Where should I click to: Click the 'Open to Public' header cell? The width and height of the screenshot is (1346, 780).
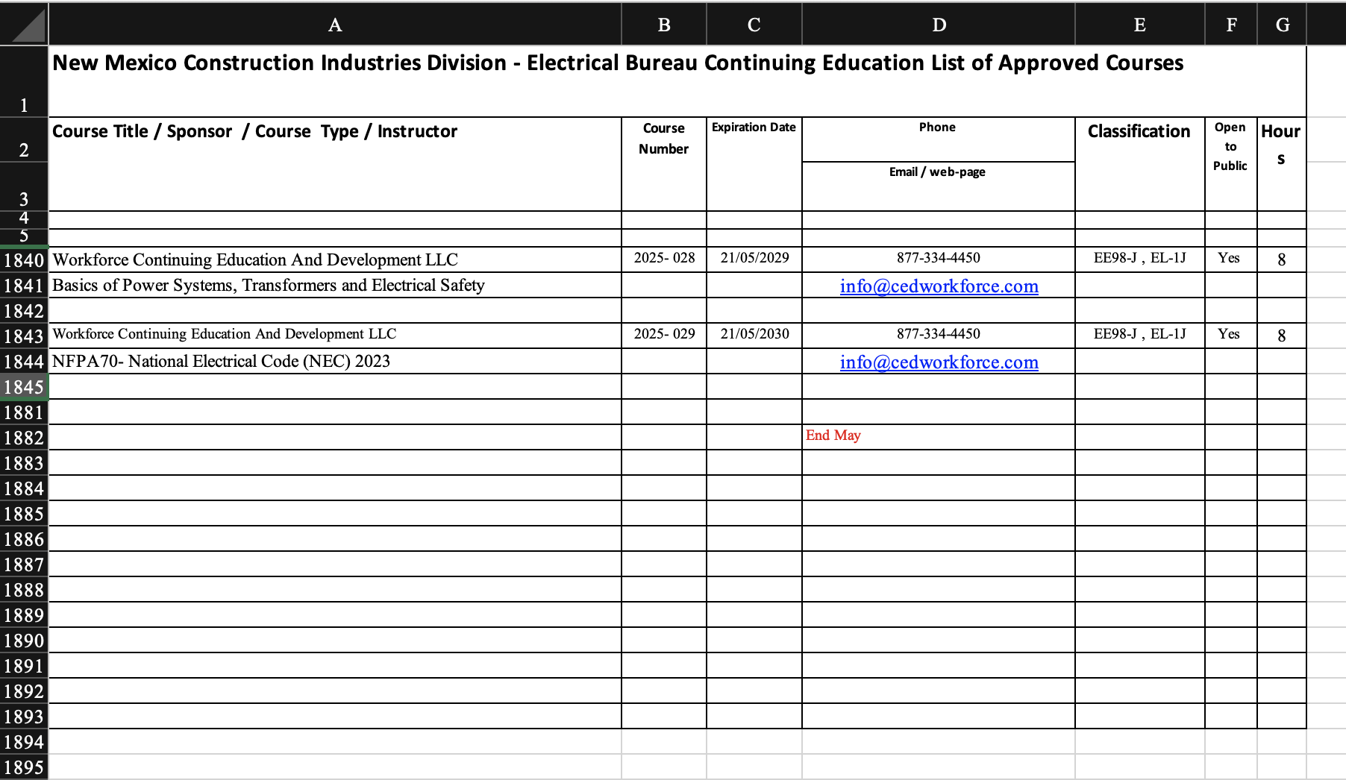tap(1231, 164)
